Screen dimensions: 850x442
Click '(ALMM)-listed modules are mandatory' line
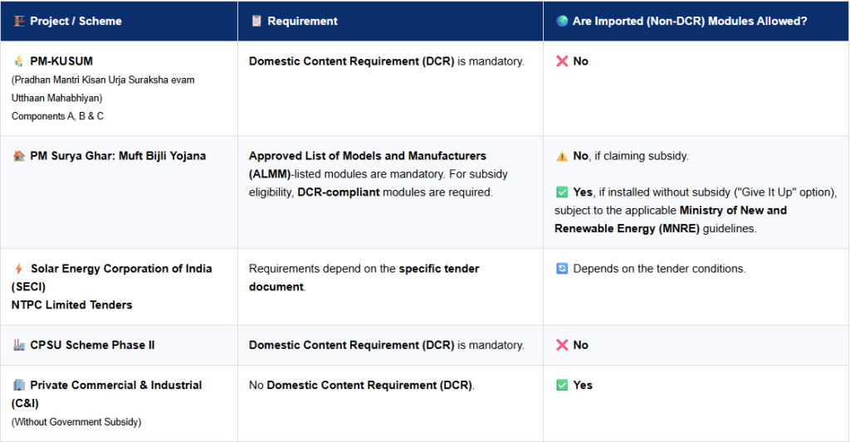(x=379, y=174)
